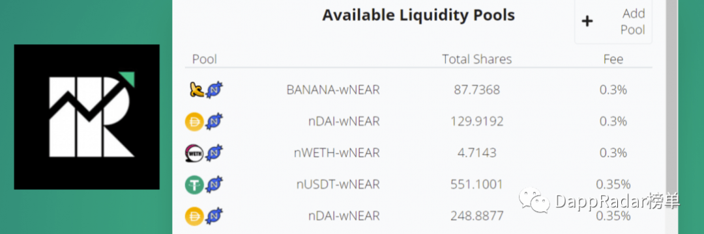Click the WeChat icon in the watermark
Viewport: 704px width, 234px height.
(x=535, y=200)
